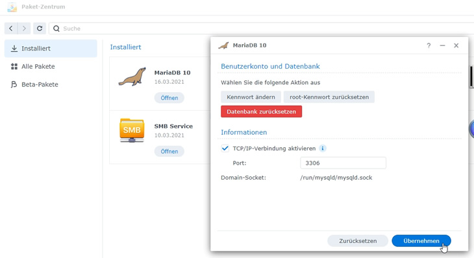Click the magnifier search icon
The width and height of the screenshot is (474, 258).
pyautogui.click(x=56, y=29)
